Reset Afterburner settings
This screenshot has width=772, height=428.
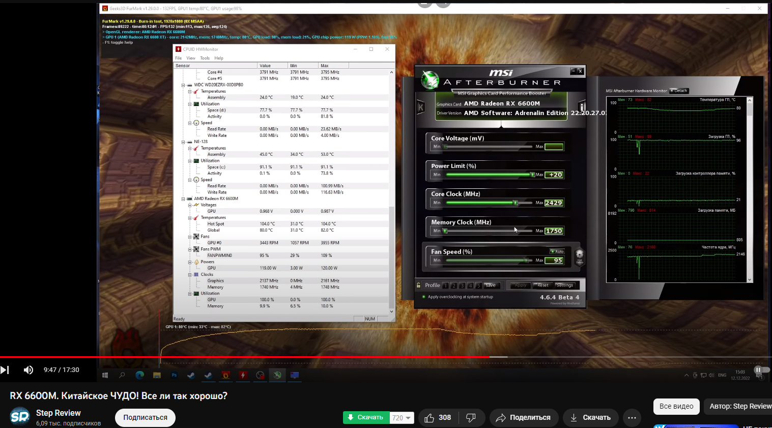pos(542,286)
